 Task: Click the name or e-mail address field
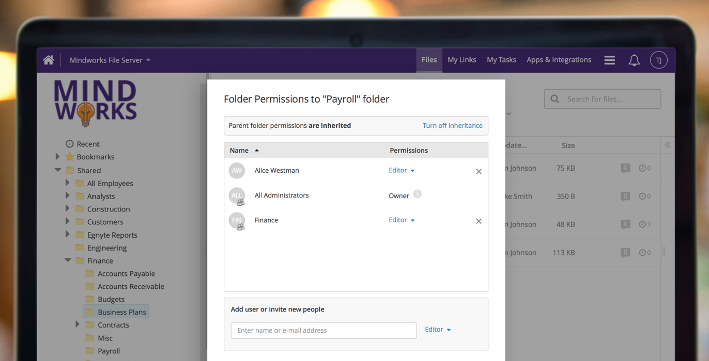pos(323,331)
